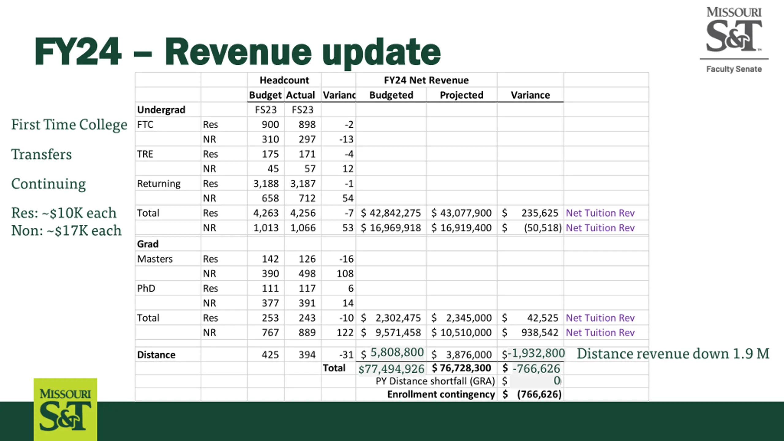Viewport: 784px width, 441px height.
Task: Select undergrad total Res budget 4,263
Action: pos(266,213)
